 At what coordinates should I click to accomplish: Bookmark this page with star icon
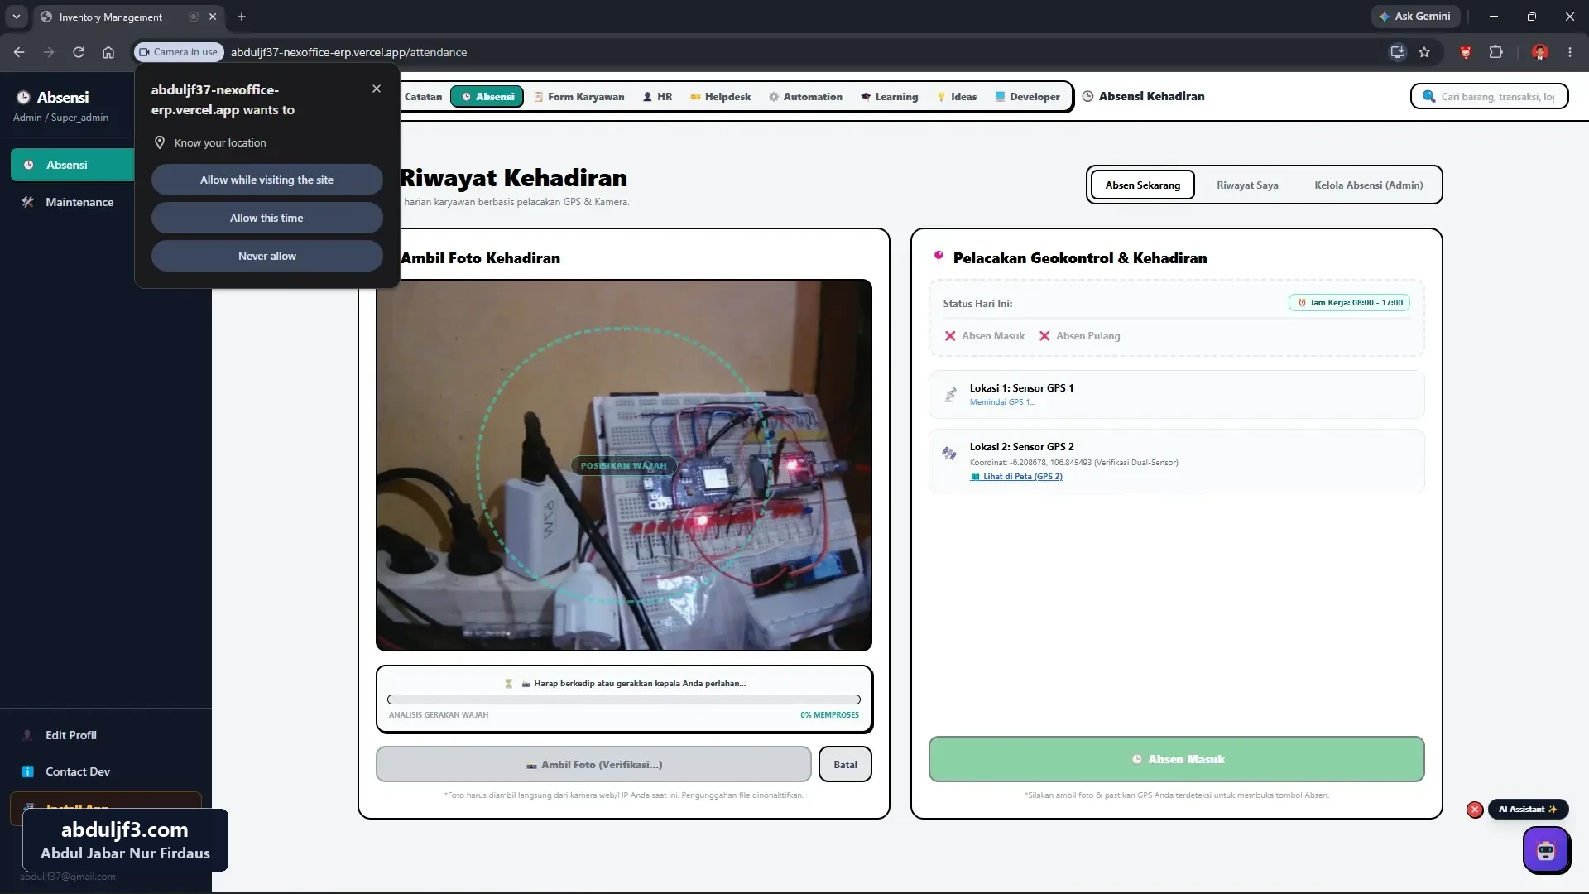point(1424,52)
